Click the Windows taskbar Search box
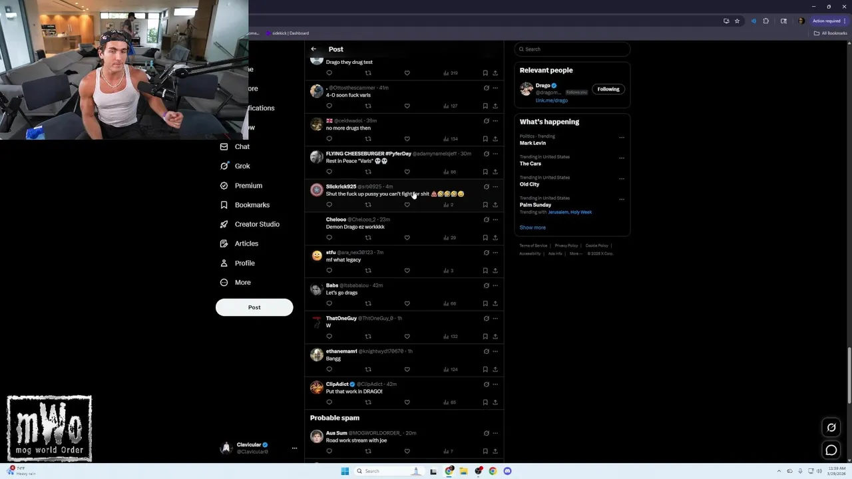This screenshot has width=852, height=479. (x=390, y=471)
